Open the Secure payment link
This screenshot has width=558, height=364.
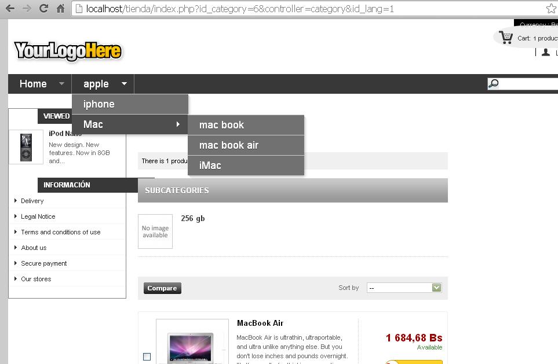click(x=44, y=263)
